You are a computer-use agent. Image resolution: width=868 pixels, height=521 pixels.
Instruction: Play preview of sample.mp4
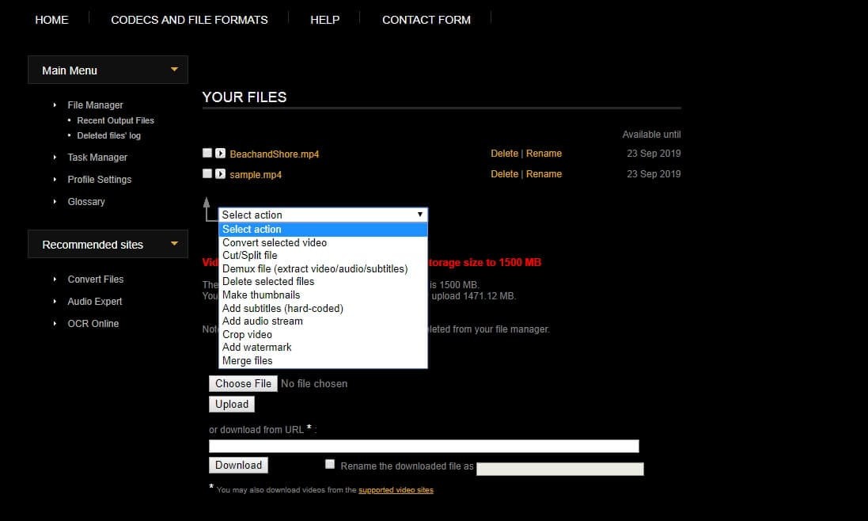point(220,174)
